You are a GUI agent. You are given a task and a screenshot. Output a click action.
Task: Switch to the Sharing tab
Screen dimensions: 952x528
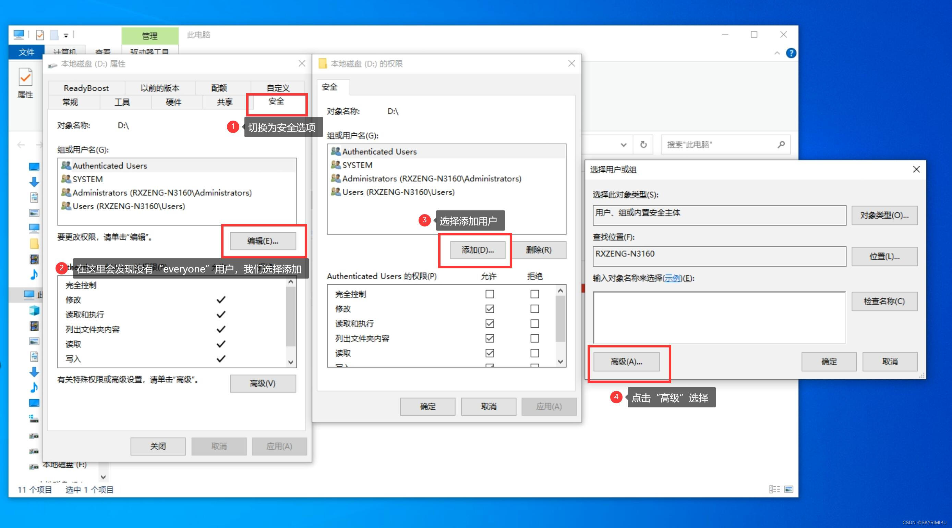[x=225, y=102]
